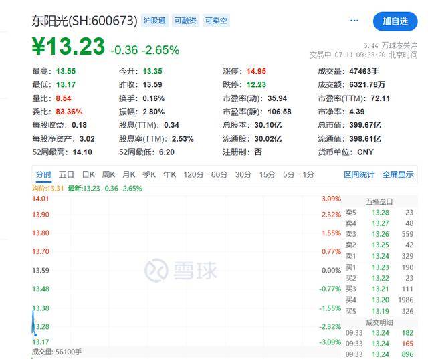
Task: Select the 120分 chart interval
Action: pyautogui.click(x=193, y=174)
